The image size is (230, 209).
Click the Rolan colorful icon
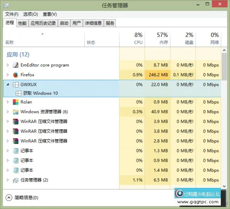coord(16,102)
